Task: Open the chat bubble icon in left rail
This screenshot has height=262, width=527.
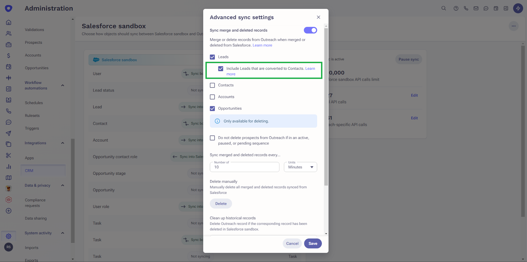Action: tap(9, 122)
